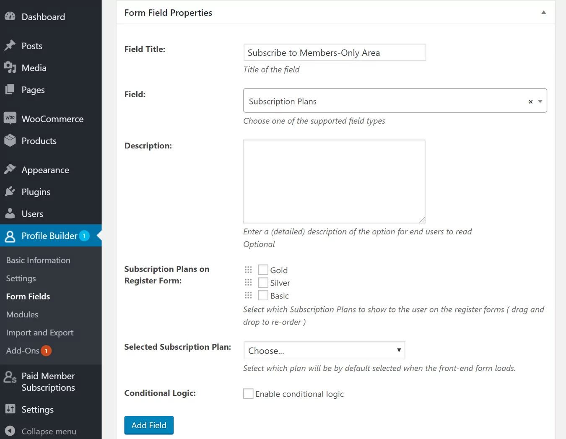Screen dimensions: 566x439
Task: Click the Pages icon in sidebar
Action: point(10,89)
